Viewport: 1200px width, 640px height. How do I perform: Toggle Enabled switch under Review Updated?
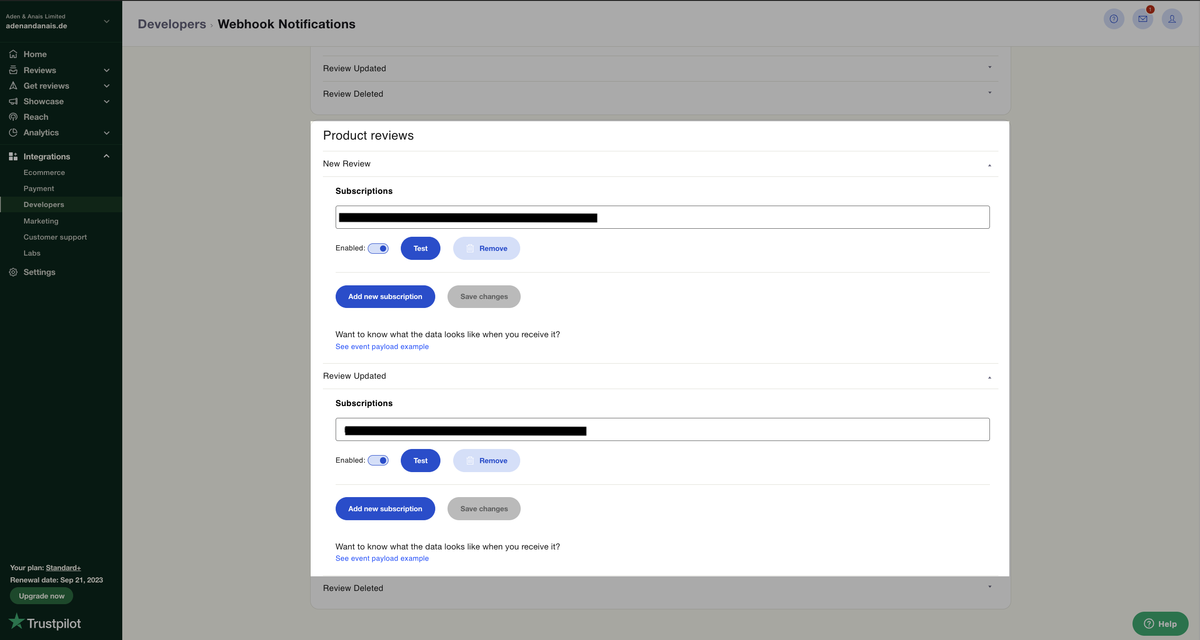pos(378,461)
